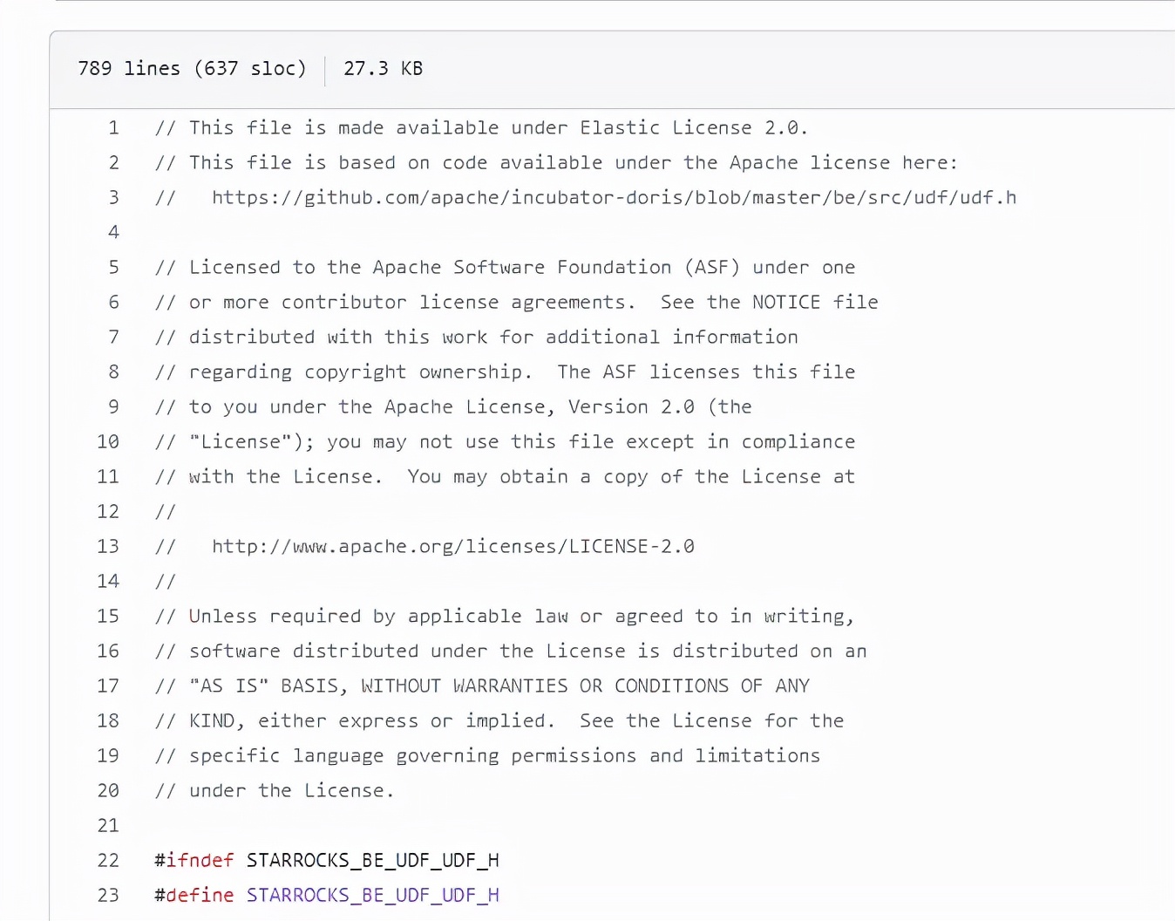Click line number 22 in the gutter
The width and height of the screenshot is (1175, 921).
click(x=108, y=861)
